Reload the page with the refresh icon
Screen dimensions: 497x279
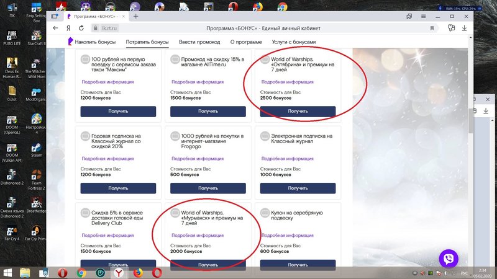81,28
